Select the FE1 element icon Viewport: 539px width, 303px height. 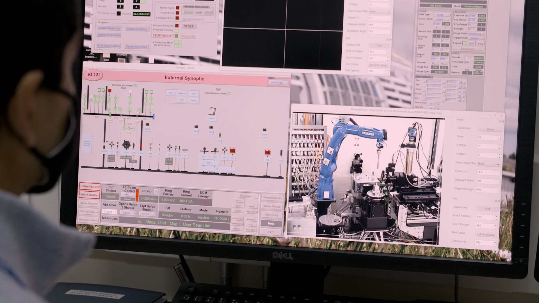point(220,135)
